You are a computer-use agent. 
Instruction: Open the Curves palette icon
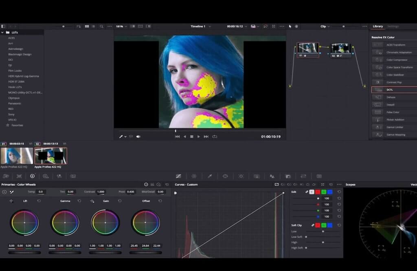pos(178,176)
